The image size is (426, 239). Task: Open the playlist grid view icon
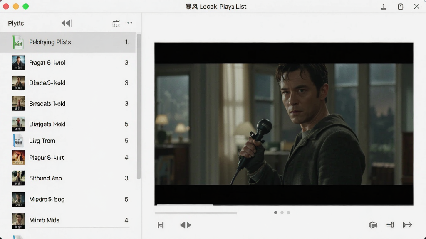click(x=116, y=23)
